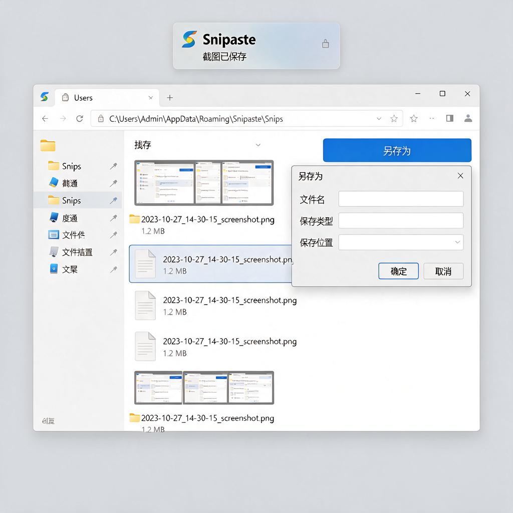Screen dimensions: 513x513
Task: Click the pin beside 文件措置
Action: point(114,252)
